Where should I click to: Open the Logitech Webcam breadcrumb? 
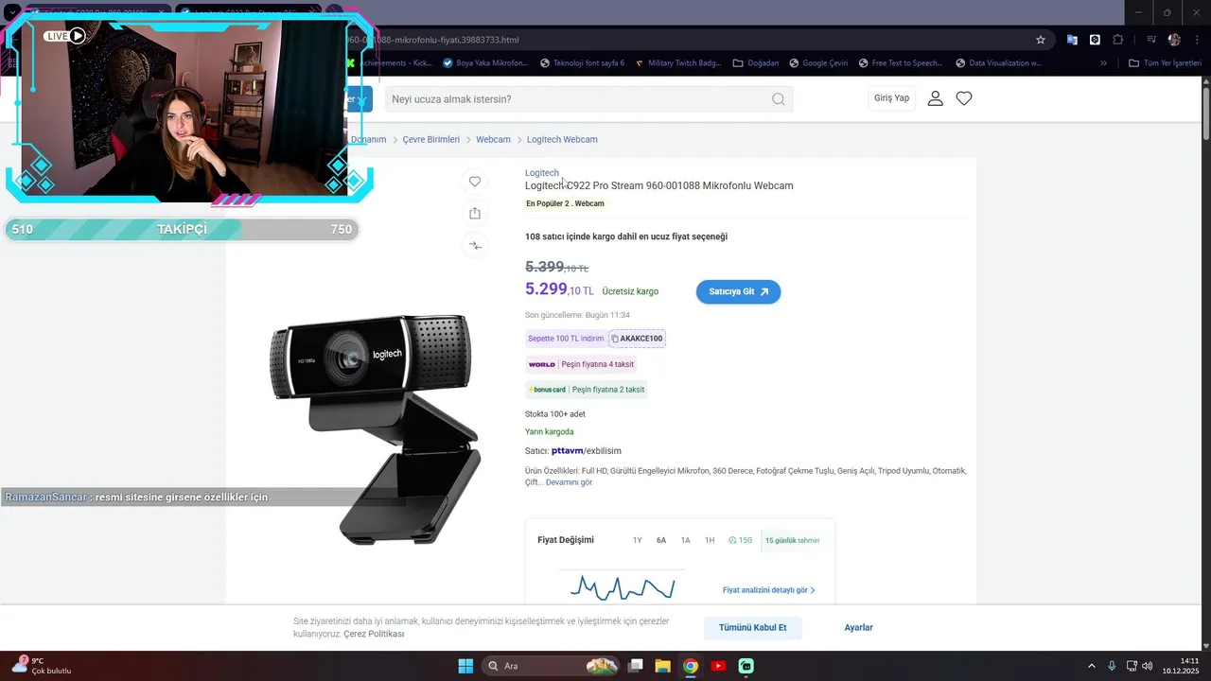(562, 139)
